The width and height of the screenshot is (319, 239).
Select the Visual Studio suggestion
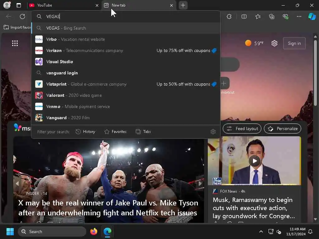[126, 62]
